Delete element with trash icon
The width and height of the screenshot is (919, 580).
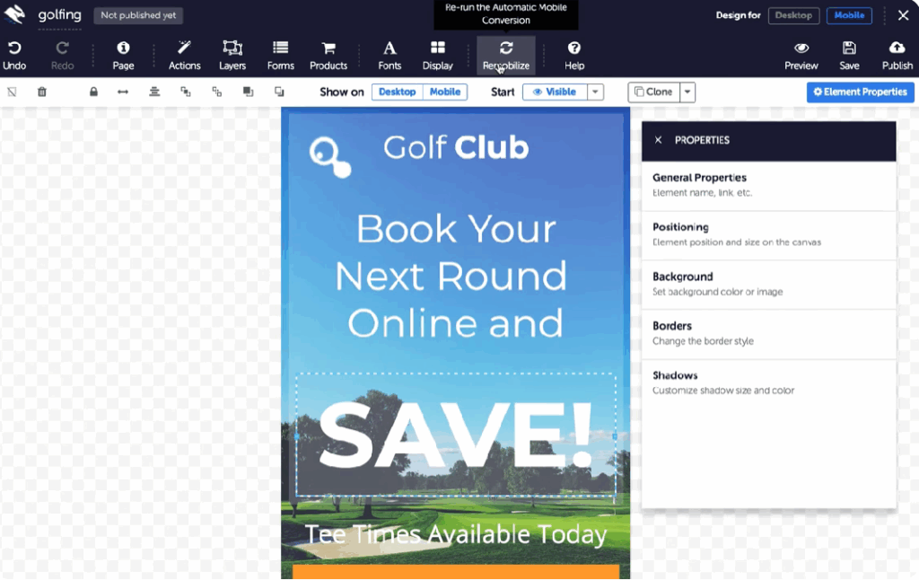point(42,92)
